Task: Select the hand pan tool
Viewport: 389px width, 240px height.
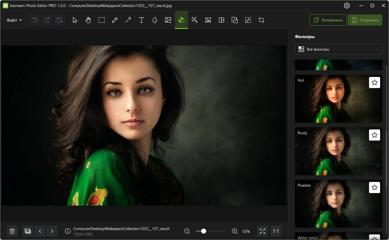Action: tap(88, 20)
